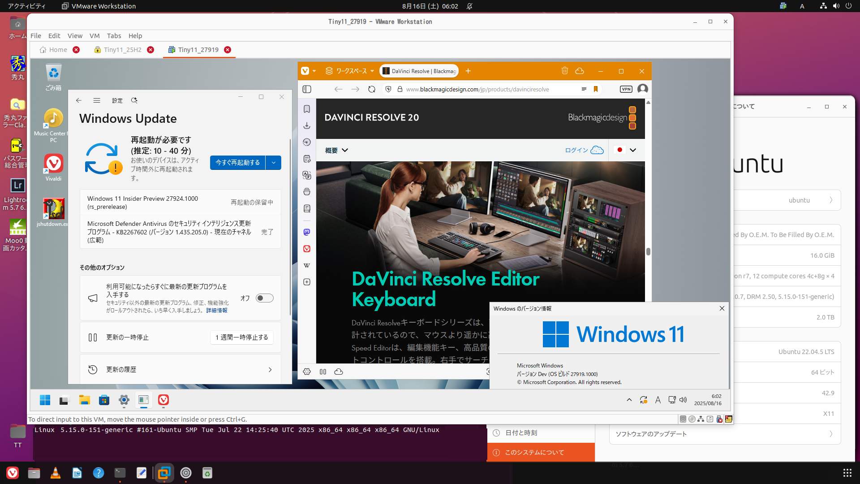
Task: Close Windows version info dialog
Action: (x=722, y=308)
